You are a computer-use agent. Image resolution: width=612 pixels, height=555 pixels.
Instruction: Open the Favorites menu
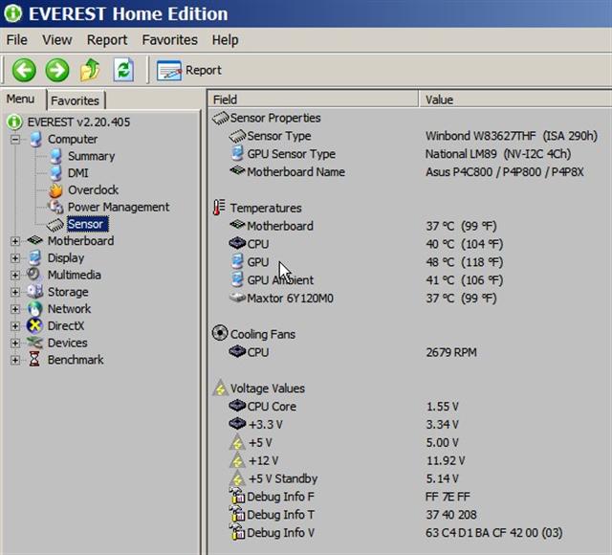pos(170,40)
